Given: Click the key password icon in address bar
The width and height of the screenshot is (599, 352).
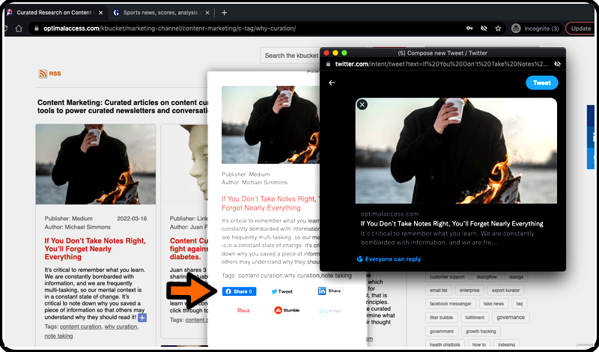Looking at the screenshot, I should click(469, 28).
